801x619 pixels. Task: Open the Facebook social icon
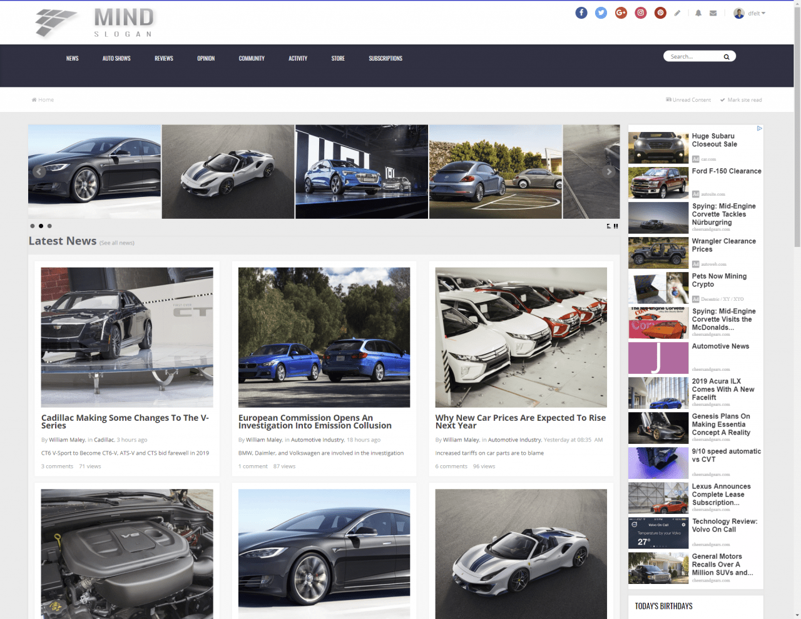click(581, 13)
